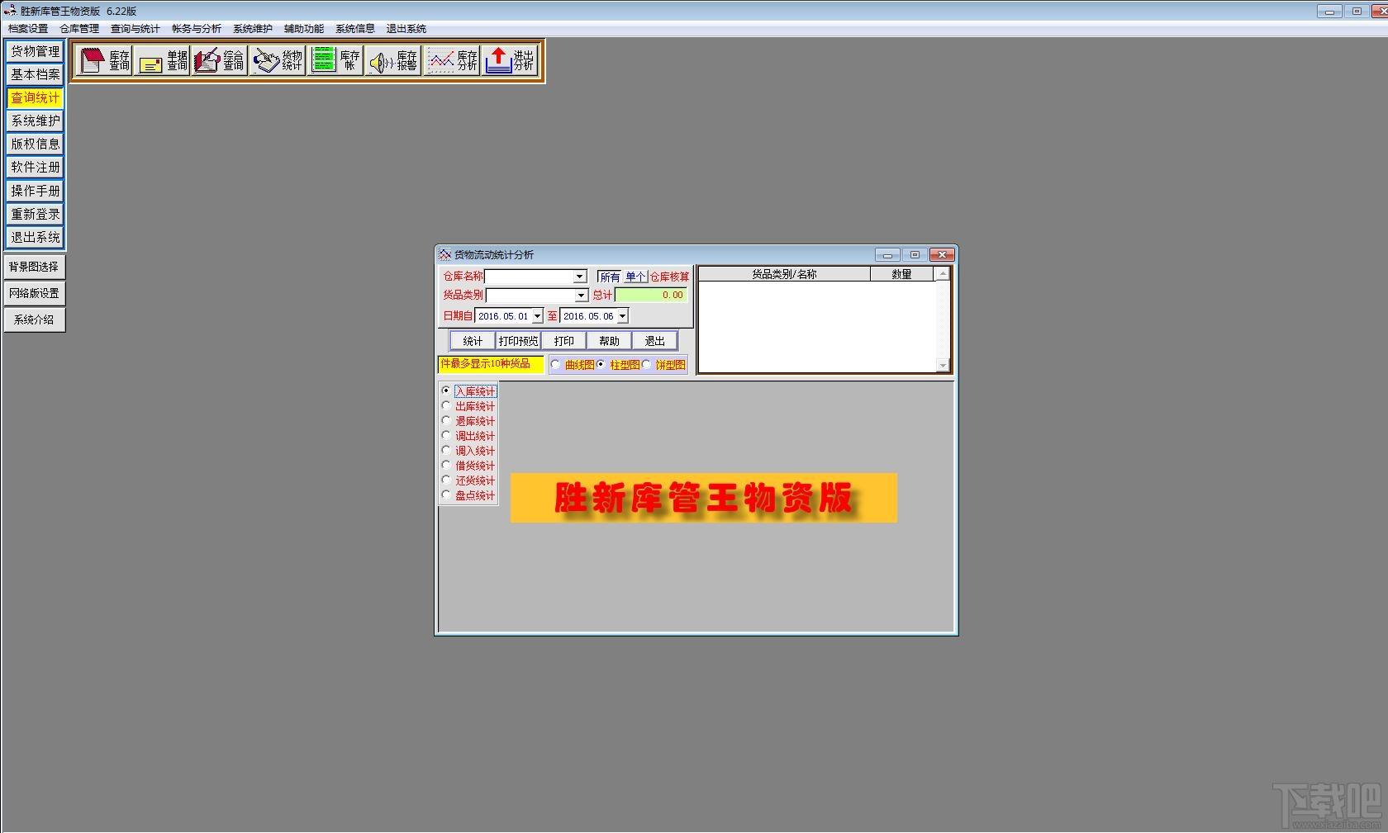Image resolution: width=1388 pixels, height=833 pixels.
Task: Select the 还货统计 radio option
Action: [x=468, y=480]
